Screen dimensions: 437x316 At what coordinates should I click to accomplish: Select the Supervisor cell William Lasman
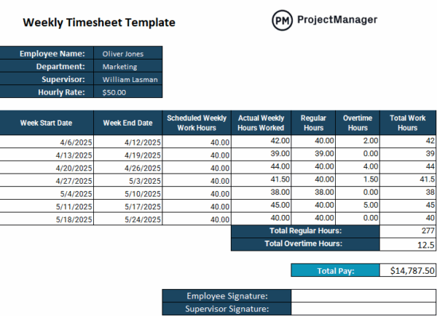[128, 79]
